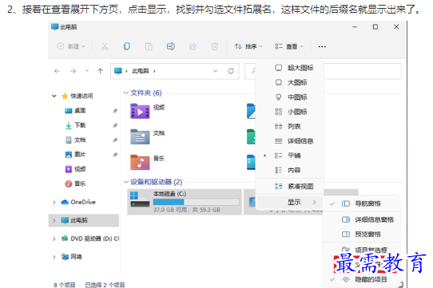Open recent locations chevron beside navigation arrows
433x288 pixels.
pos(87,71)
